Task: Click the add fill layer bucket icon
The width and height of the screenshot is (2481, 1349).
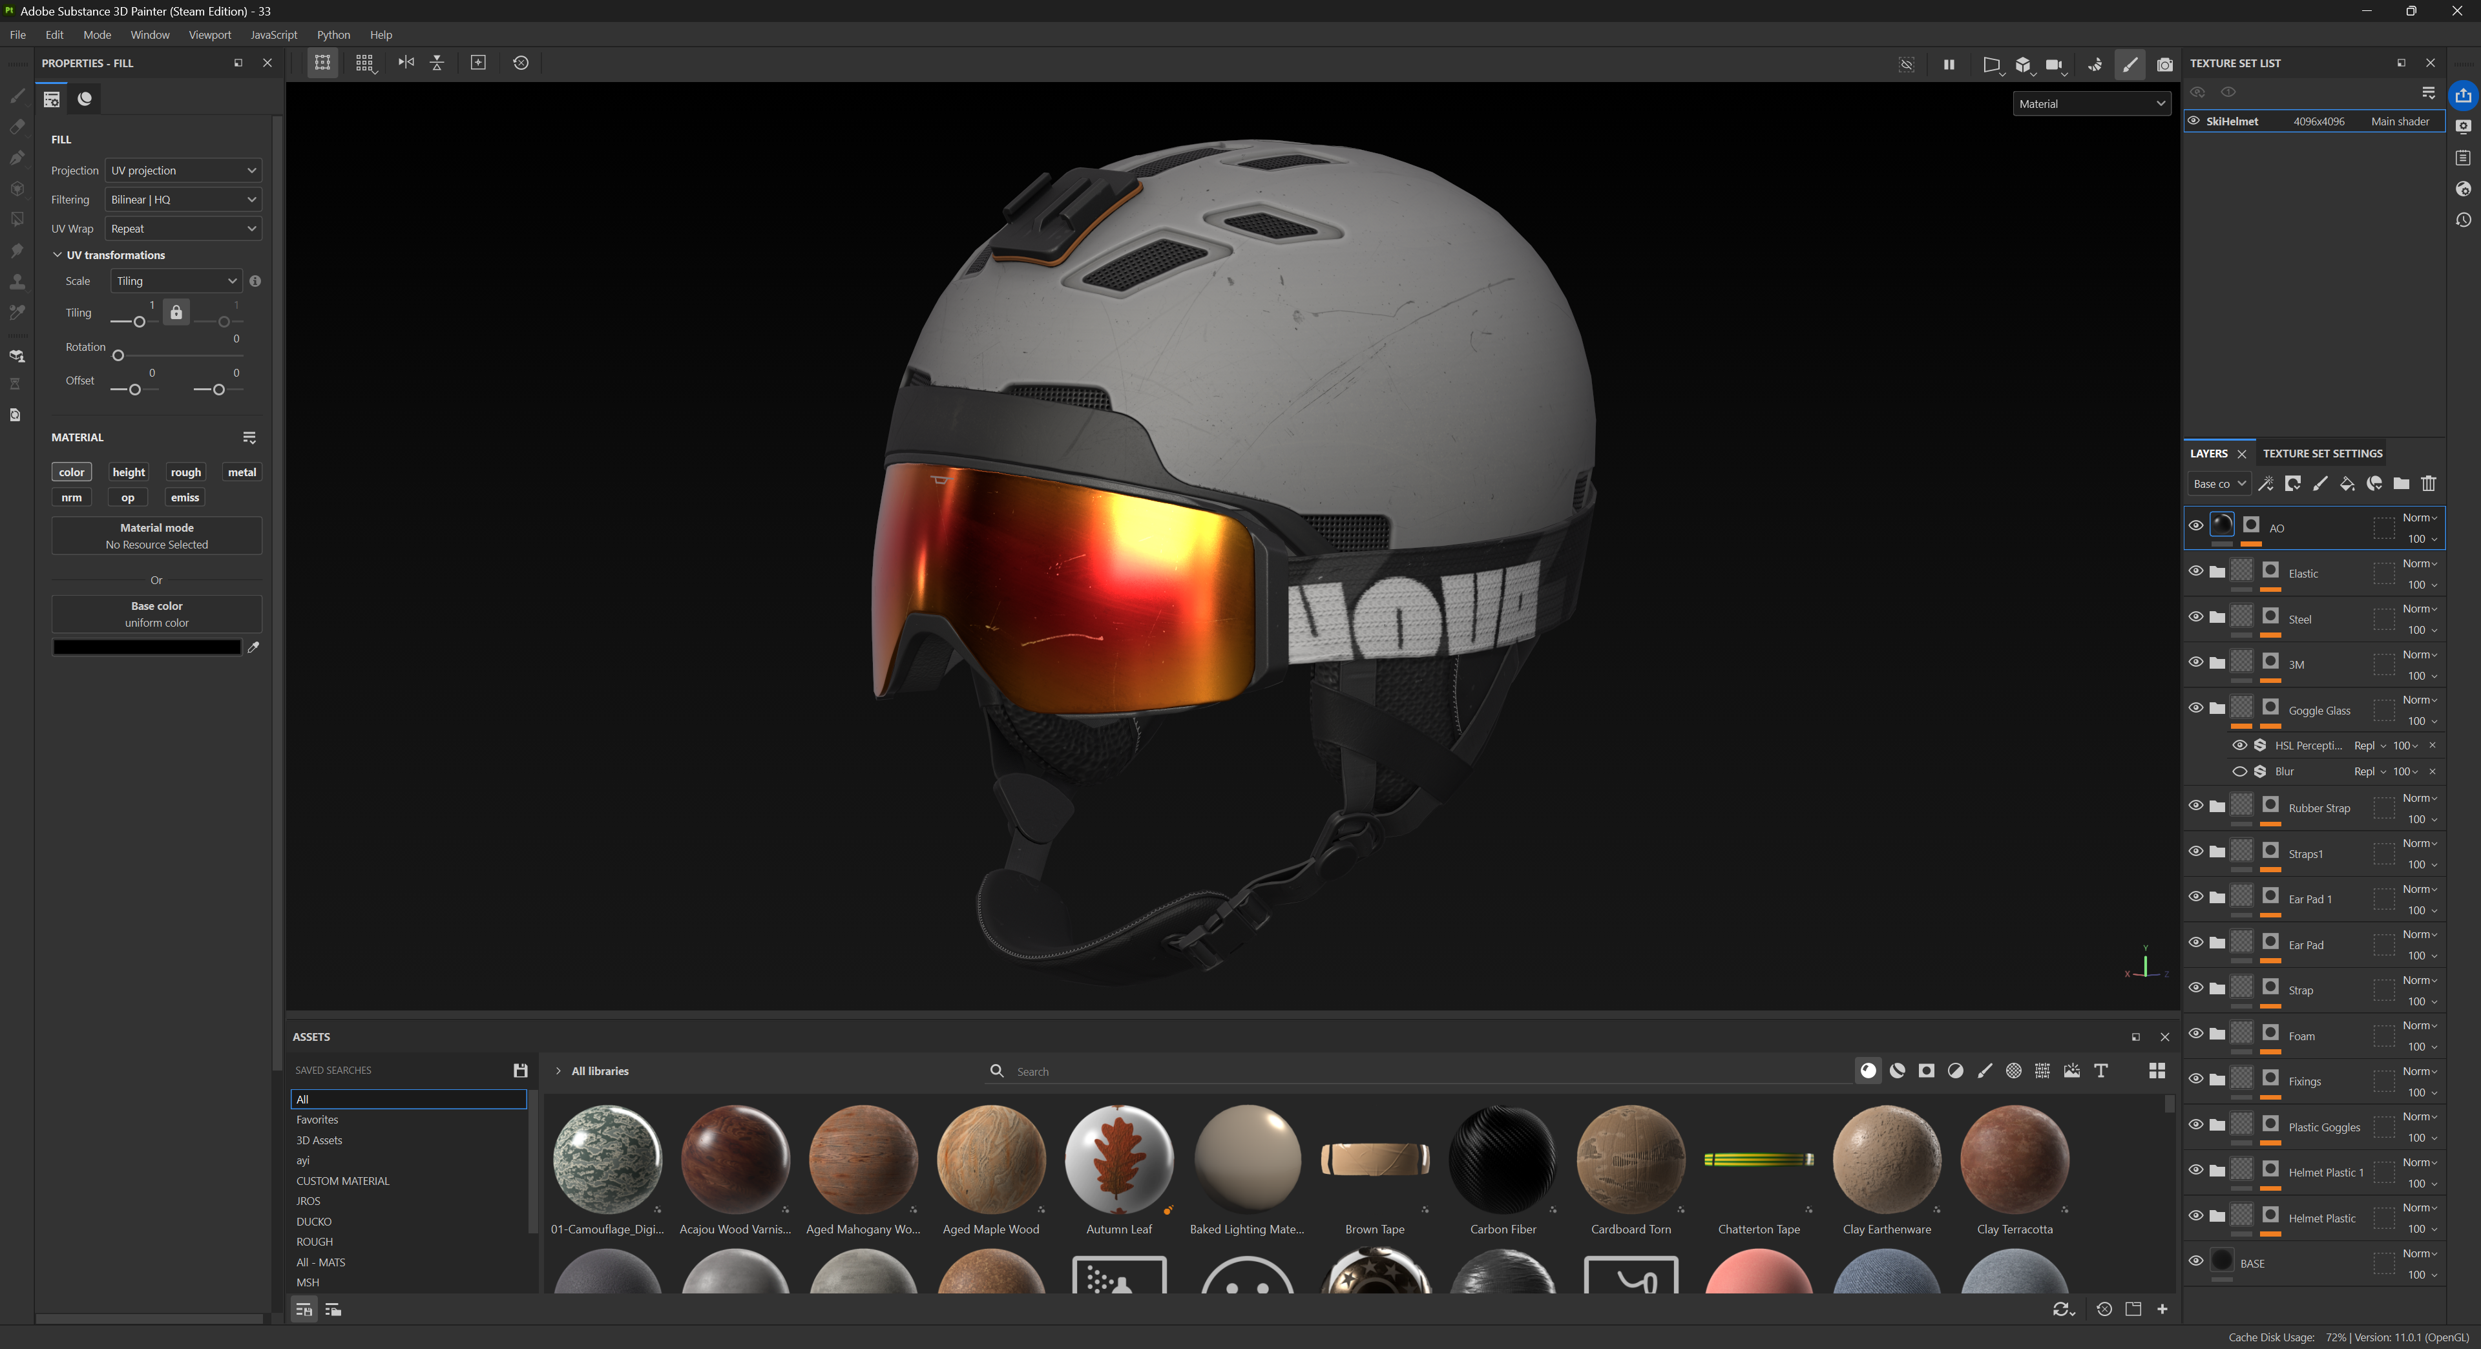Action: click(2347, 483)
